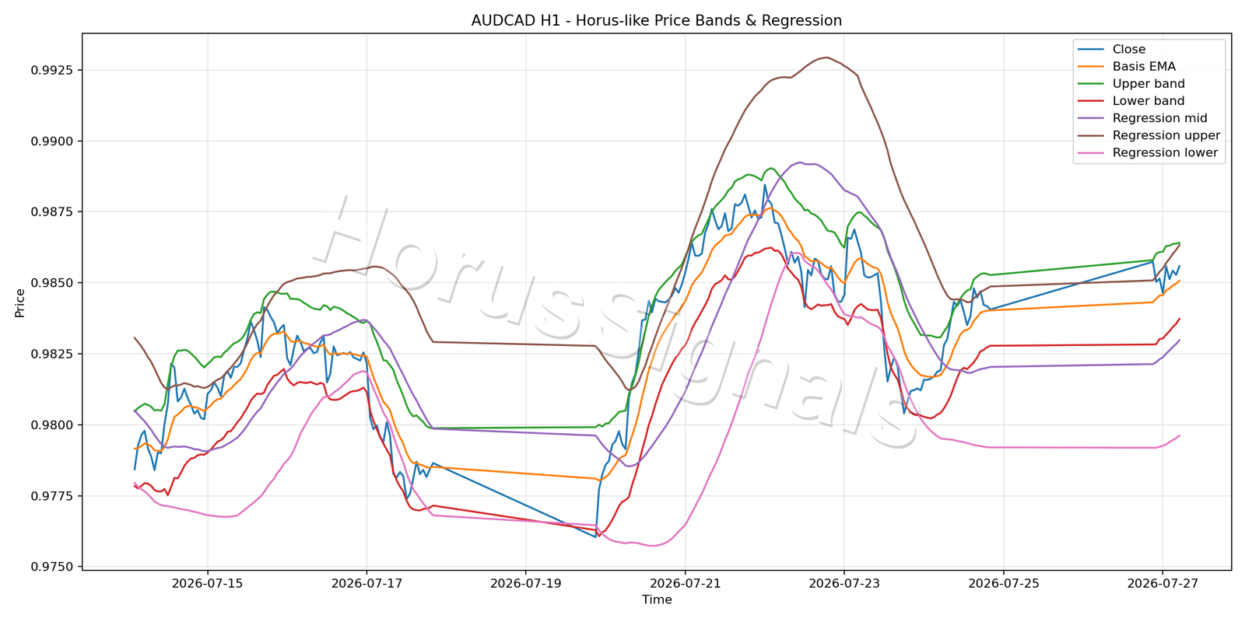Viewport: 1245px width, 622px height.
Task: Click the 'Regression lower' legend label
Action: [1165, 152]
